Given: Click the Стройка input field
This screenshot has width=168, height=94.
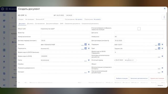Looking at the screenshot, I should click(65, 64).
